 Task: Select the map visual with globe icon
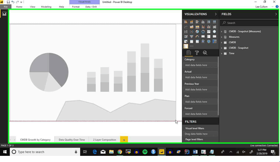click(214, 32)
